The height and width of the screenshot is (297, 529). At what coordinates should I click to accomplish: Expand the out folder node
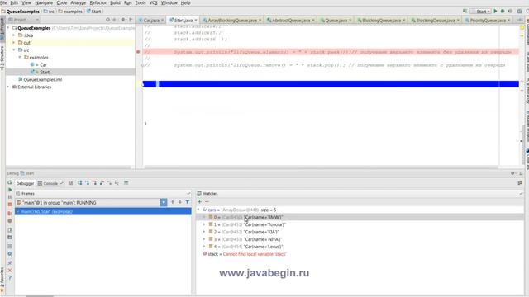tap(14, 43)
